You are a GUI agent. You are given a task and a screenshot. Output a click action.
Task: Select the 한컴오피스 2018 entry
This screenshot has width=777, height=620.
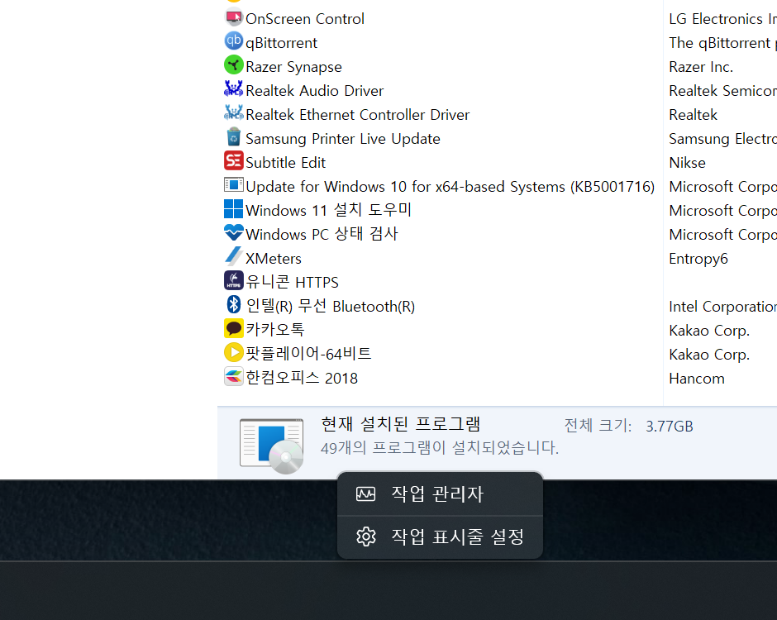pyautogui.click(x=302, y=378)
